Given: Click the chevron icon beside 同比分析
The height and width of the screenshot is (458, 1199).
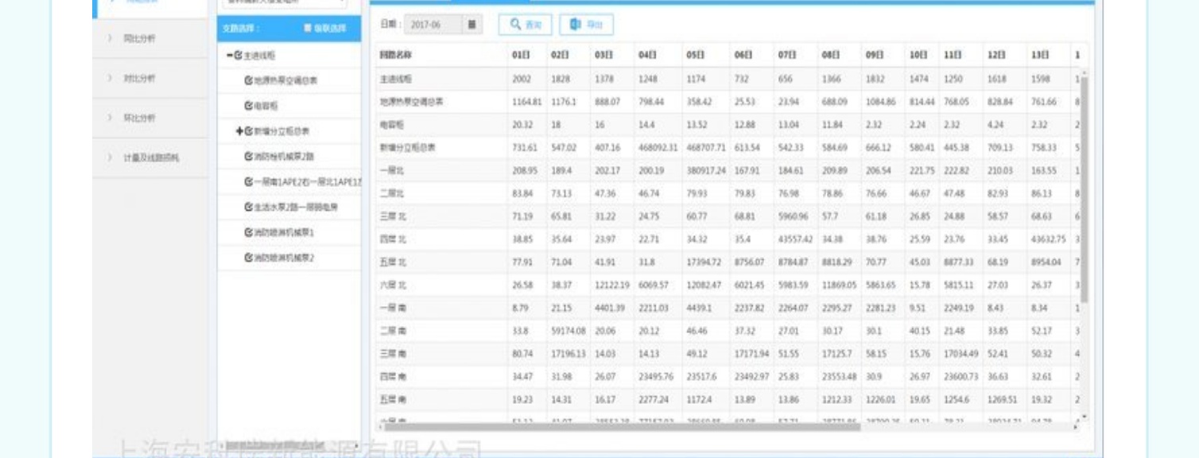Looking at the screenshot, I should pos(111,38).
